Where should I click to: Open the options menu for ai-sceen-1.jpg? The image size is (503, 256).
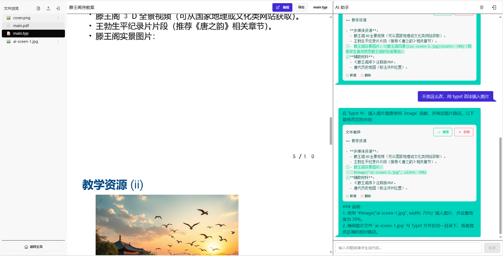pyautogui.click(x=58, y=41)
